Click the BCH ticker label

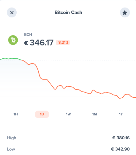coord(28,34)
